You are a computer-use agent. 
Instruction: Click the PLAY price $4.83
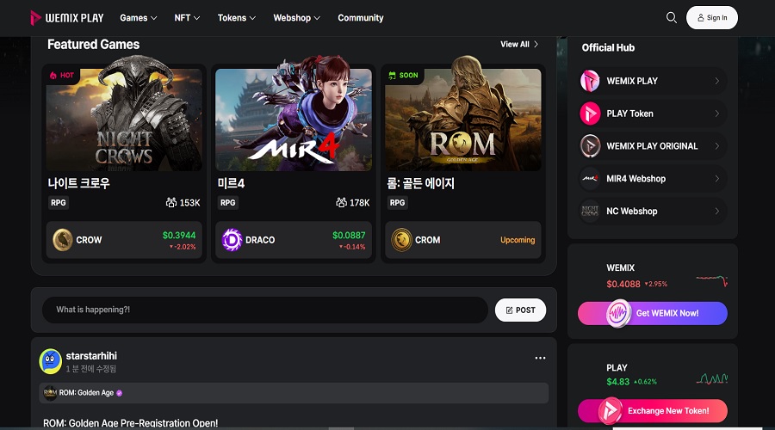617,382
